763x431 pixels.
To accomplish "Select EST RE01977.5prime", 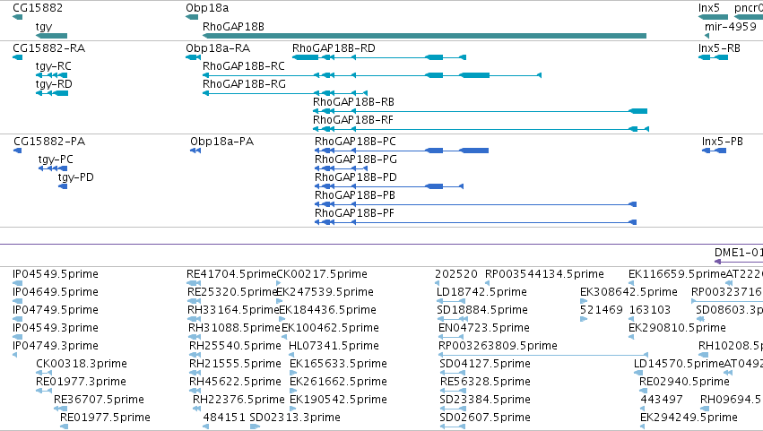I will click(x=105, y=418).
